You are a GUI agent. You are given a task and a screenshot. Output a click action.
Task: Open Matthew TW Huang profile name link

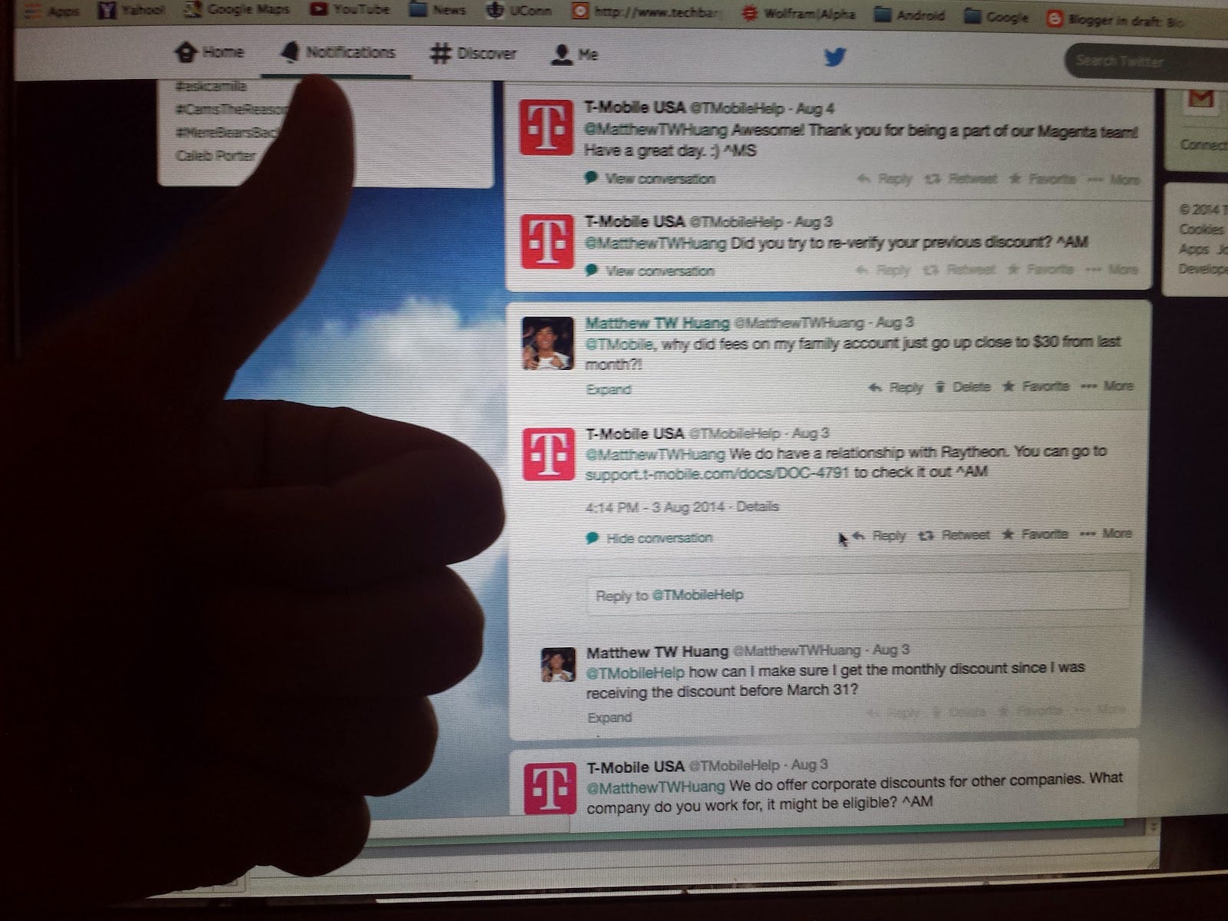click(x=657, y=323)
